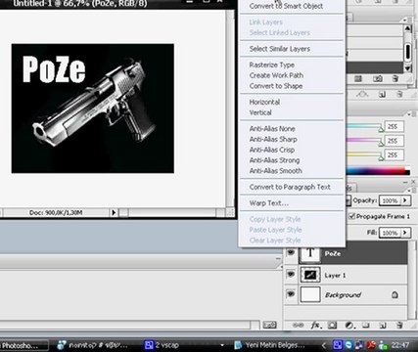The height and width of the screenshot is (352, 418).
Task: Choose Select Similar Layers
Action: pos(280,49)
